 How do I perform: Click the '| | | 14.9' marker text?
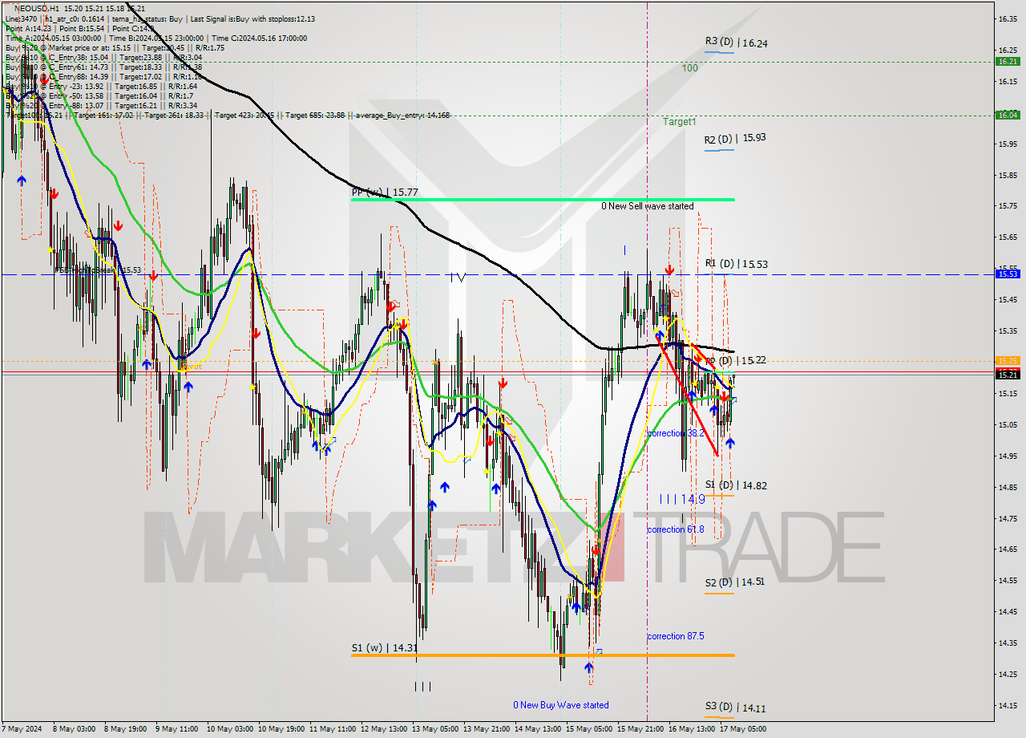point(682,499)
